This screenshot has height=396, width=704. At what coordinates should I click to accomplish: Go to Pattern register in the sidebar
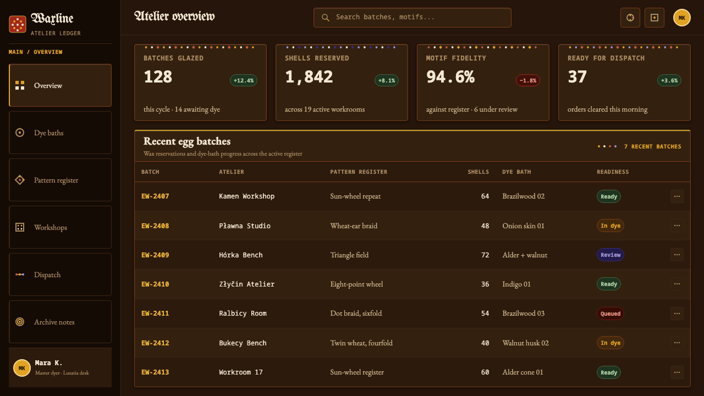click(x=60, y=180)
